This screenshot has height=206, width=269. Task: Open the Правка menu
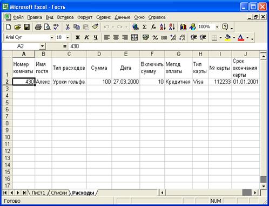[x=35, y=17]
